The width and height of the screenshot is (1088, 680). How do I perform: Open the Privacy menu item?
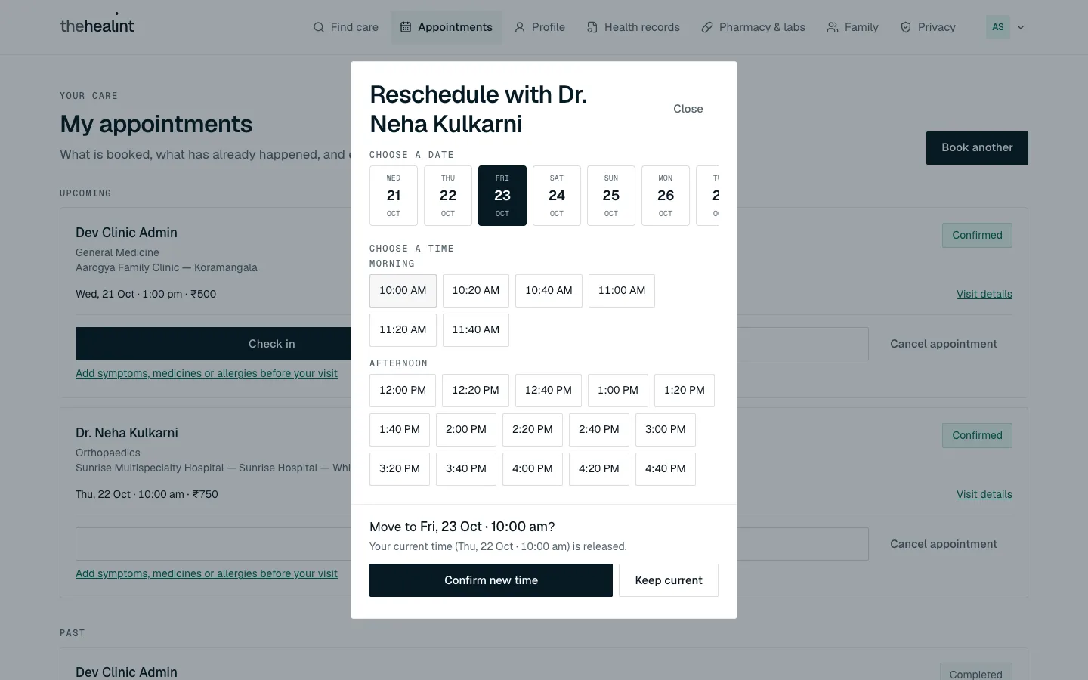929,27
